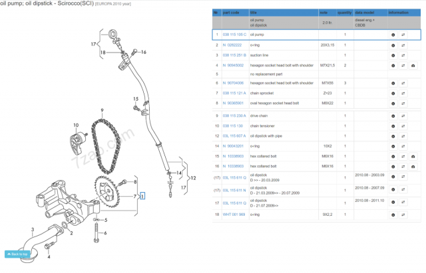Open part code link 038 115 230 A
This screenshot has height=273, width=426.
click(234, 116)
